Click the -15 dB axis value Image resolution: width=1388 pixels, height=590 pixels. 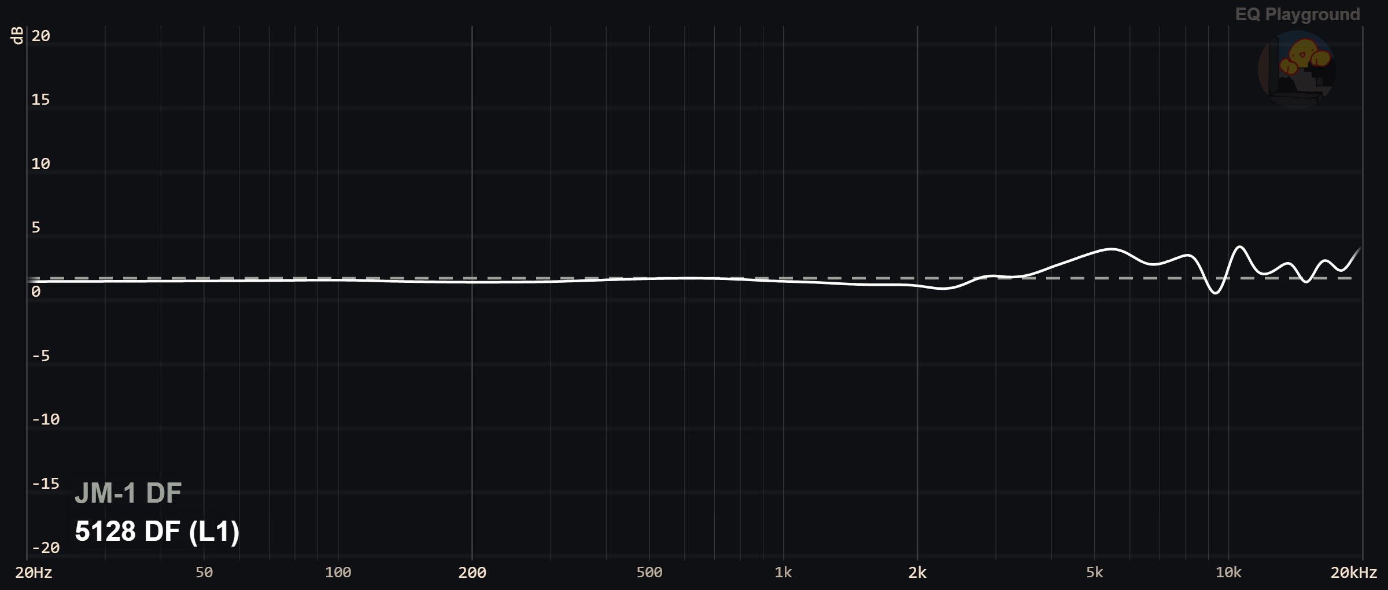tap(45, 484)
